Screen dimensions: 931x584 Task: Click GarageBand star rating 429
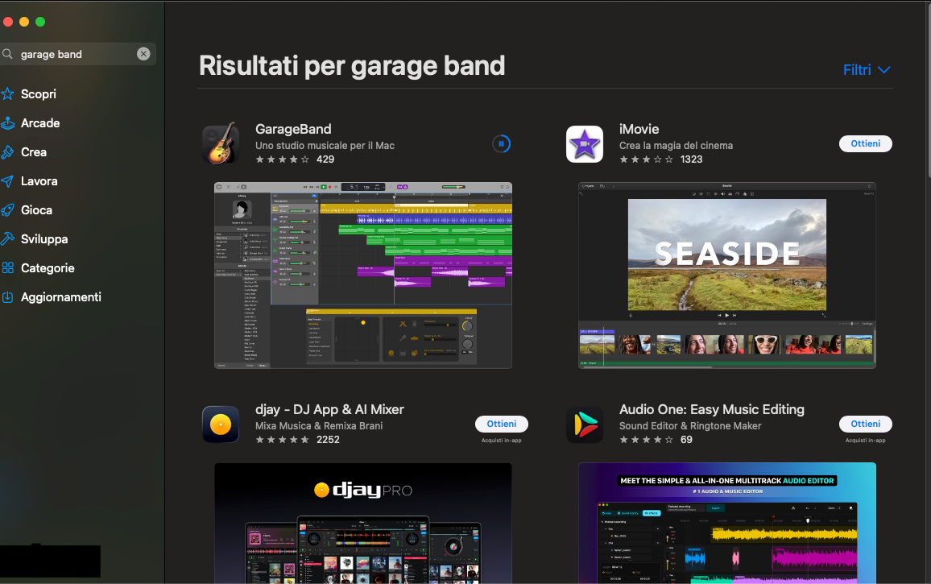pos(295,159)
